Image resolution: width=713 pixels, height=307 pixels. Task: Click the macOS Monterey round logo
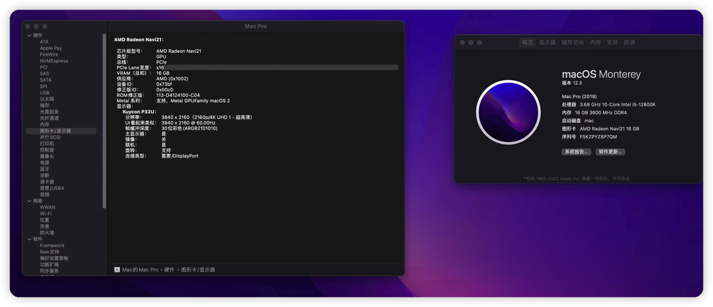pyautogui.click(x=508, y=112)
